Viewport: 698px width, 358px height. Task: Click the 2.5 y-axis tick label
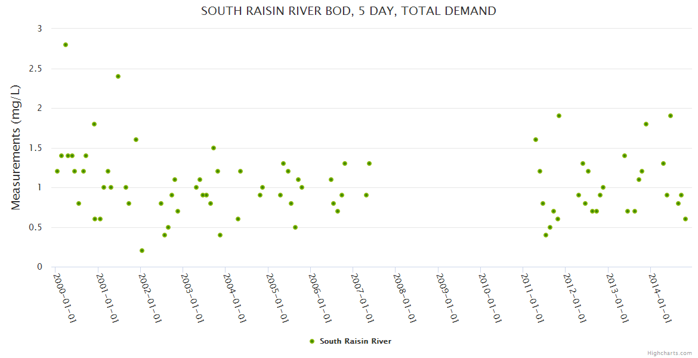click(x=36, y=69)
